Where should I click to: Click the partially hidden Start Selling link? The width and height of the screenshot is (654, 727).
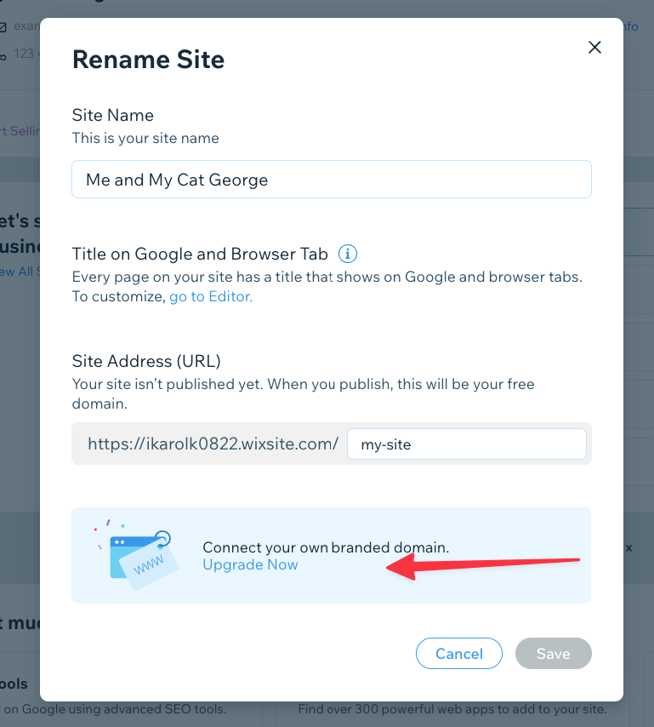click(20, 130)
